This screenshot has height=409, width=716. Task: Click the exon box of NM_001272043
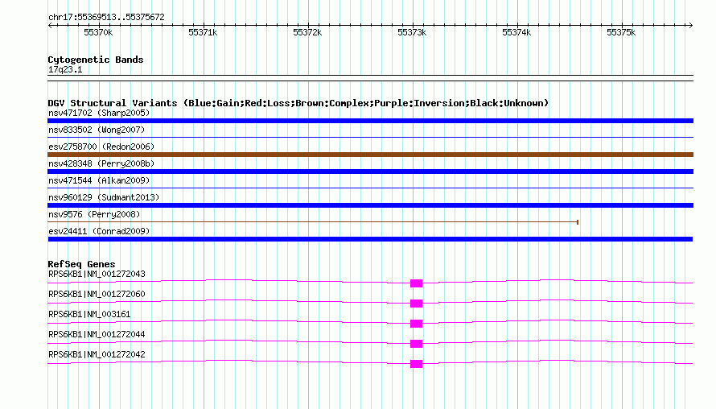pyautogui.click(x=416, y=283)
